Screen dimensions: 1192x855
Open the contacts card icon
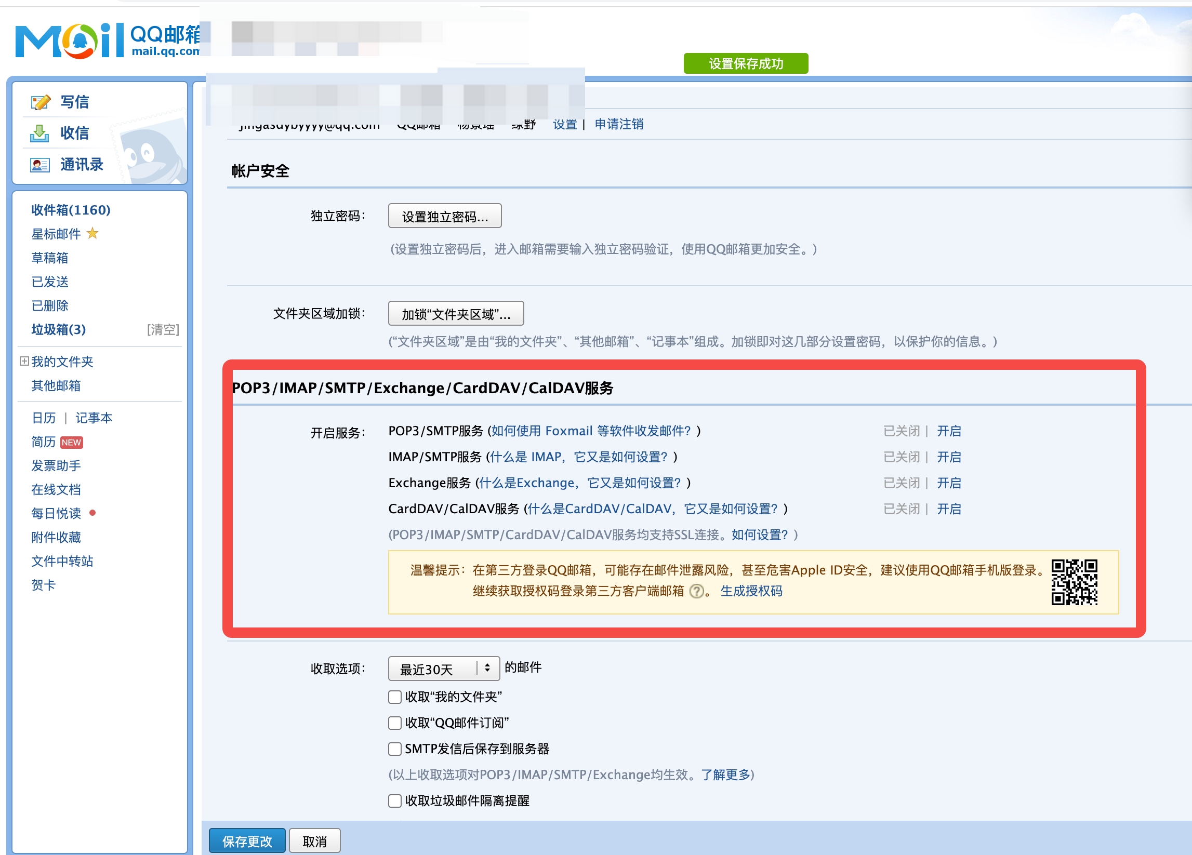39,165
